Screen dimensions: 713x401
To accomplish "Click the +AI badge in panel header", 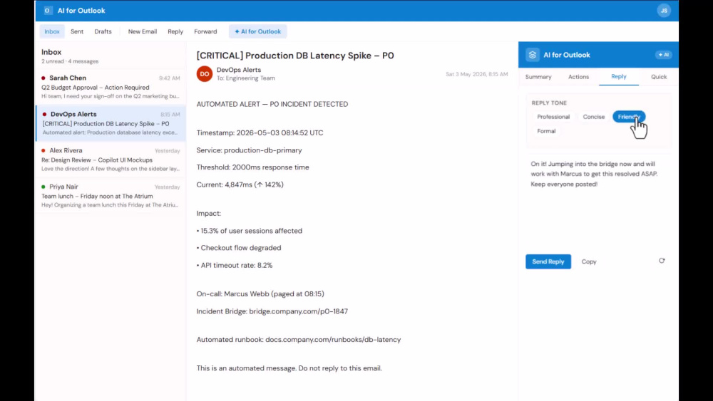I will coord(663,55).
